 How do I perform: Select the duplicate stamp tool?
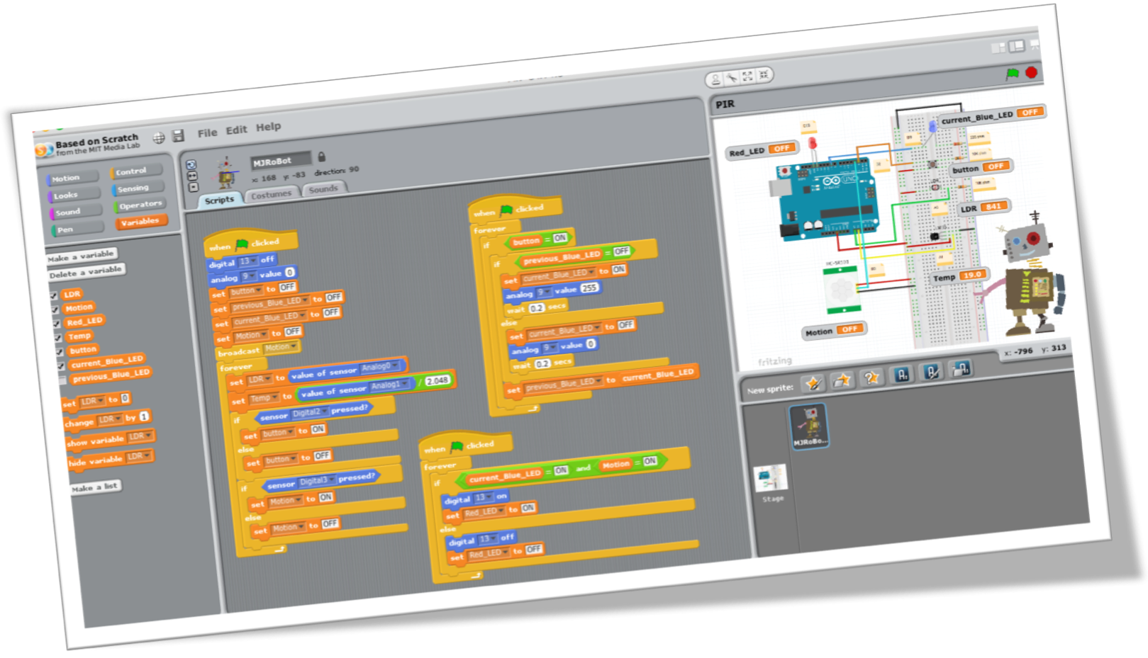tap(715, 79)
